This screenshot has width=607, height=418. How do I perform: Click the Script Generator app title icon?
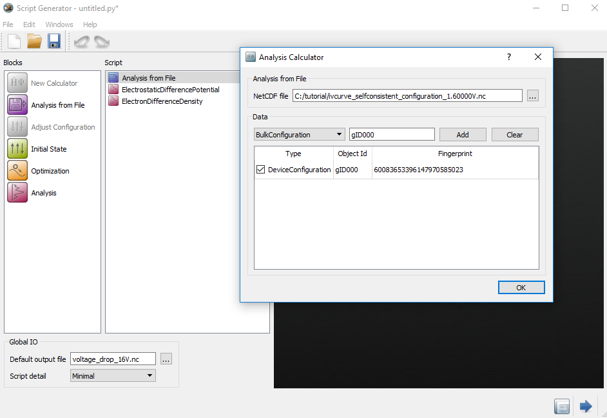coord(8,8)
